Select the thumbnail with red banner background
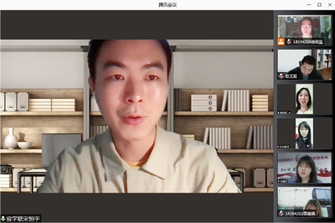 304,168
